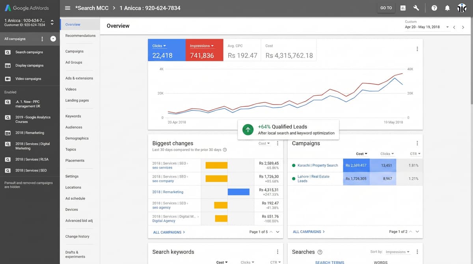Image resolution: width=473 pixels, height=264 pixels.
Task: Open Campaigns card three-dot menu
Action: coord(417,143)
